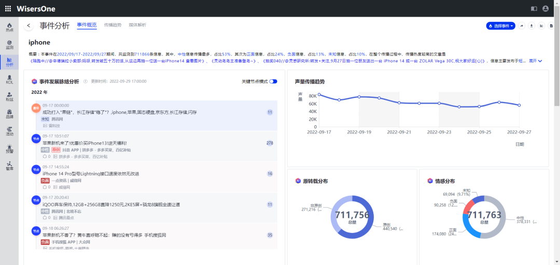Click the count badge 16
560x265 pixels.
point(270,174)
